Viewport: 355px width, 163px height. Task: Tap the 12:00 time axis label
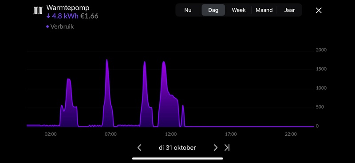(x=171, y=134)
